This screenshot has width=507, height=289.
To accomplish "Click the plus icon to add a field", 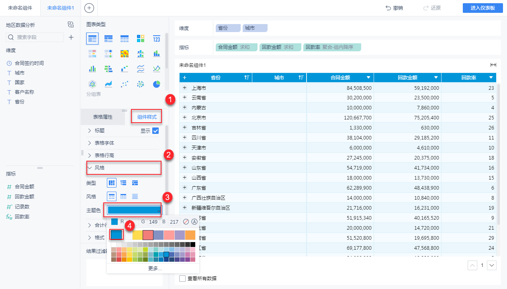I will point(71,37).
